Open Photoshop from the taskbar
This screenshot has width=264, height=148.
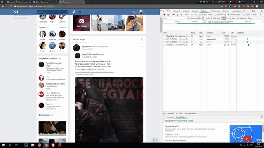tap(26, 145)
